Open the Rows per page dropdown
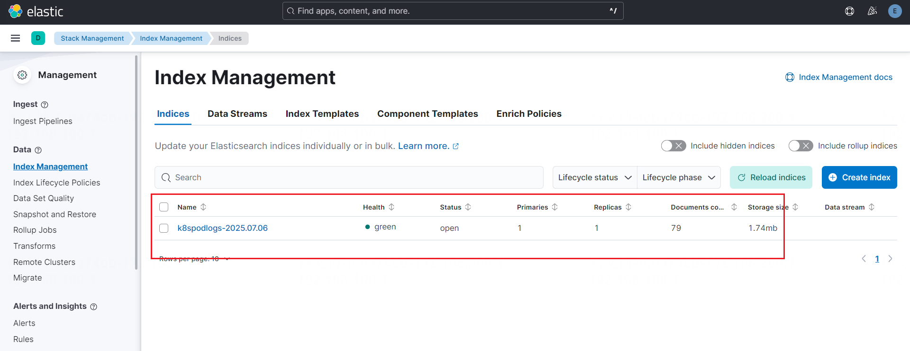 194,259
